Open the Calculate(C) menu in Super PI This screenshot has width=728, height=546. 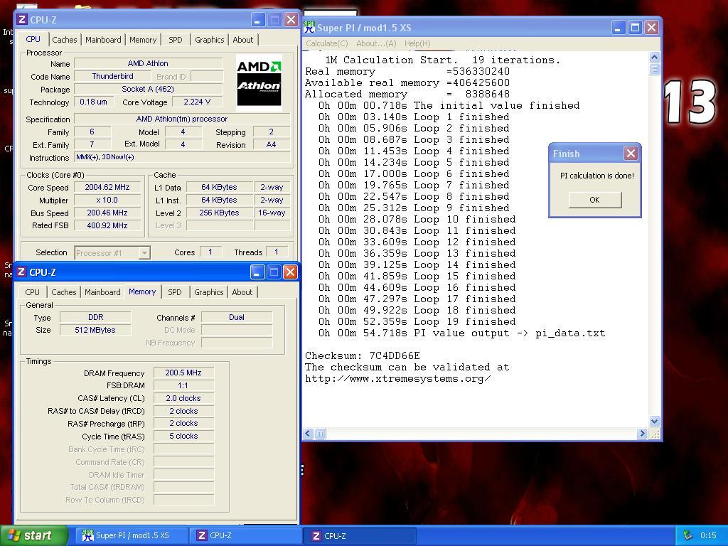coord(327,43)
